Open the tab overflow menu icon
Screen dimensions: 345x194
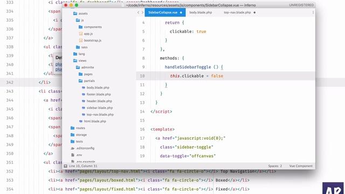coord(313,12)
